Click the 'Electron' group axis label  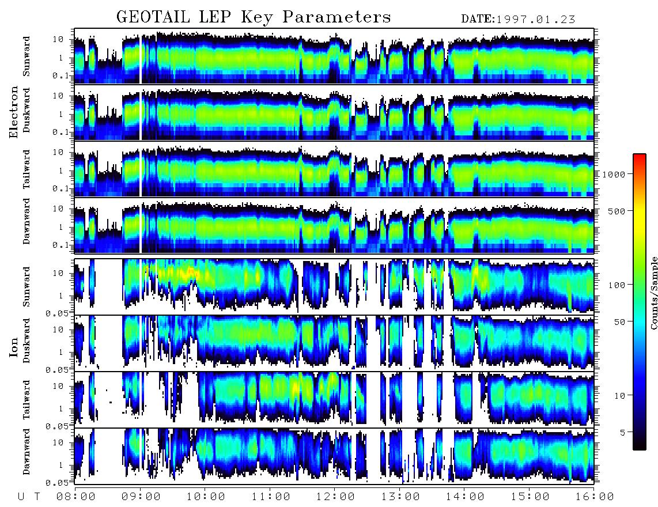click(x=14, y=112)
